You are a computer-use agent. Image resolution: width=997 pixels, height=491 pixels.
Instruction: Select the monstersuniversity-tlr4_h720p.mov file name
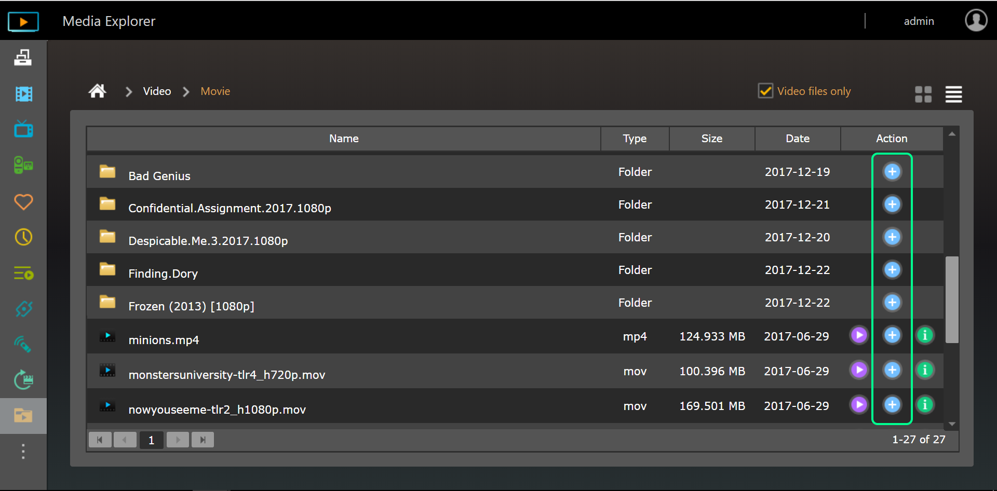226,375
